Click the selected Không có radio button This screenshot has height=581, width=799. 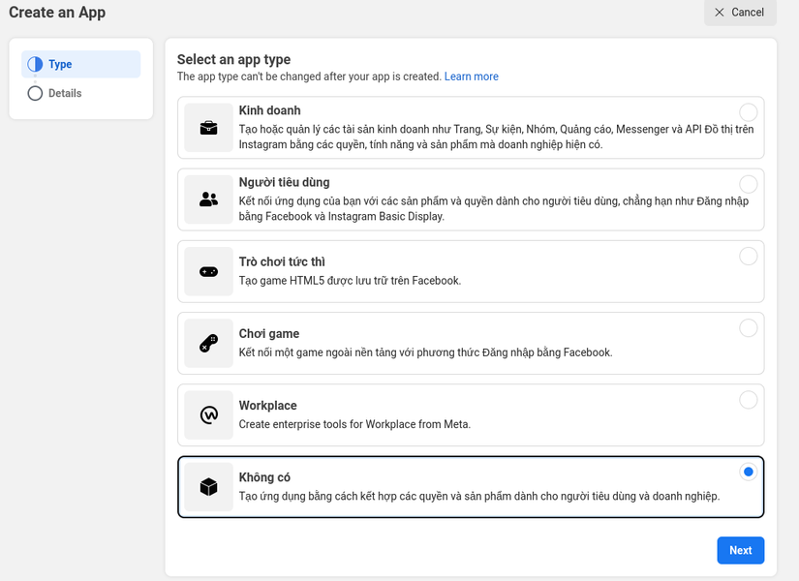[x=748, y=472]
